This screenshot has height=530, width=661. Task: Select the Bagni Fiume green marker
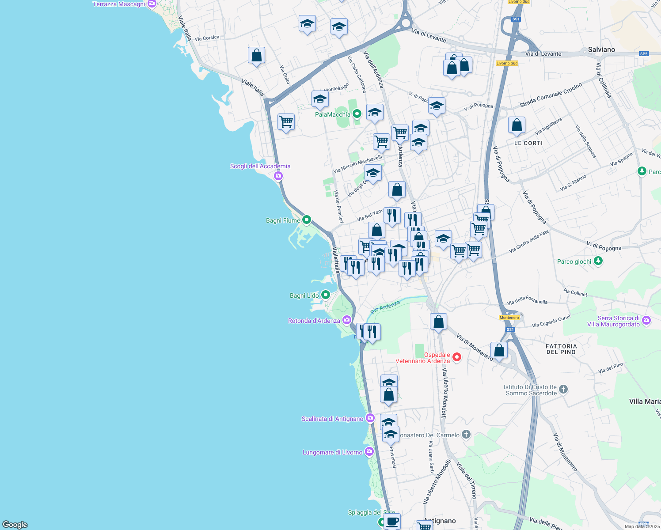(x=307, y=220)
